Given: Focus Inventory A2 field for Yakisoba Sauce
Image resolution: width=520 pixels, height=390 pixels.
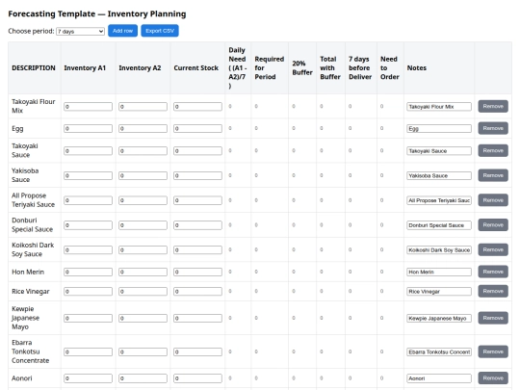Looking at the screenshot, I should point(143,175).
